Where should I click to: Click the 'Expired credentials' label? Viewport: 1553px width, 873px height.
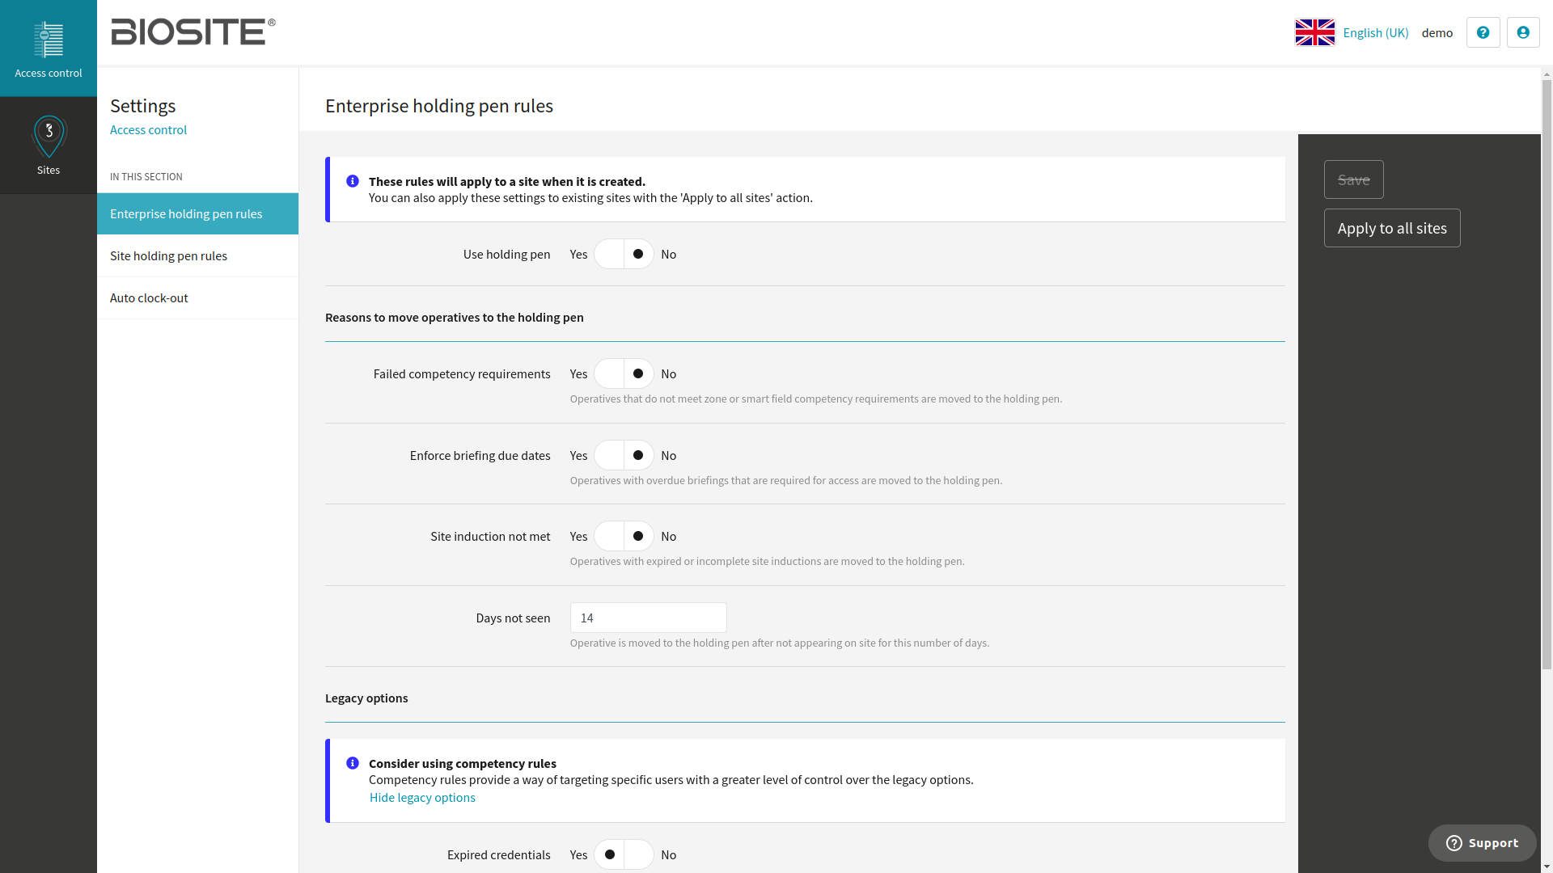[498, 854]
